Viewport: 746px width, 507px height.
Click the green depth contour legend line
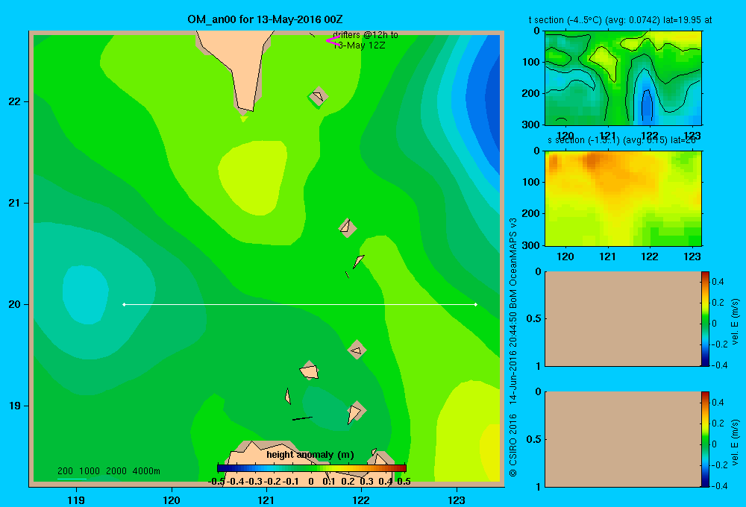[72, 479]
